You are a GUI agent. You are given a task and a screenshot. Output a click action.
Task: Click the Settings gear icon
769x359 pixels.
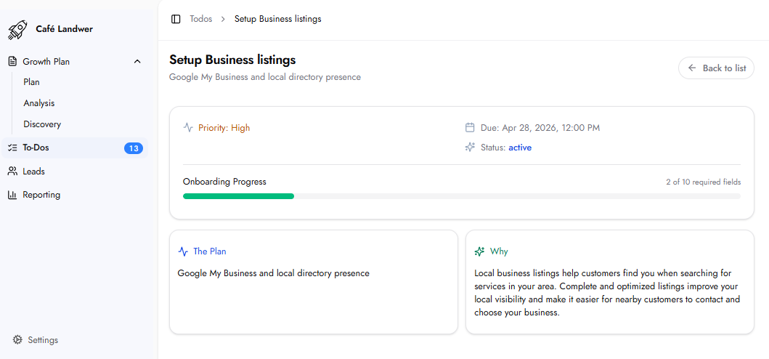pos(17,340)
